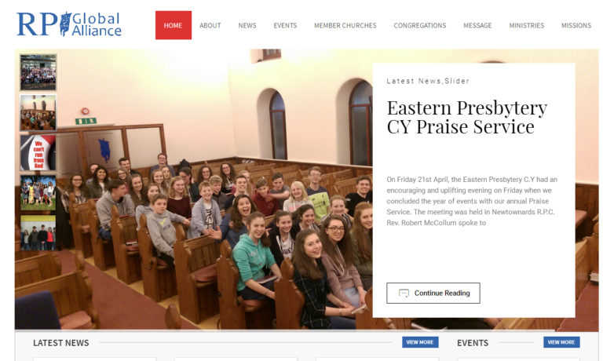Click the comment icon in Continue Reading

pos(404,294)
